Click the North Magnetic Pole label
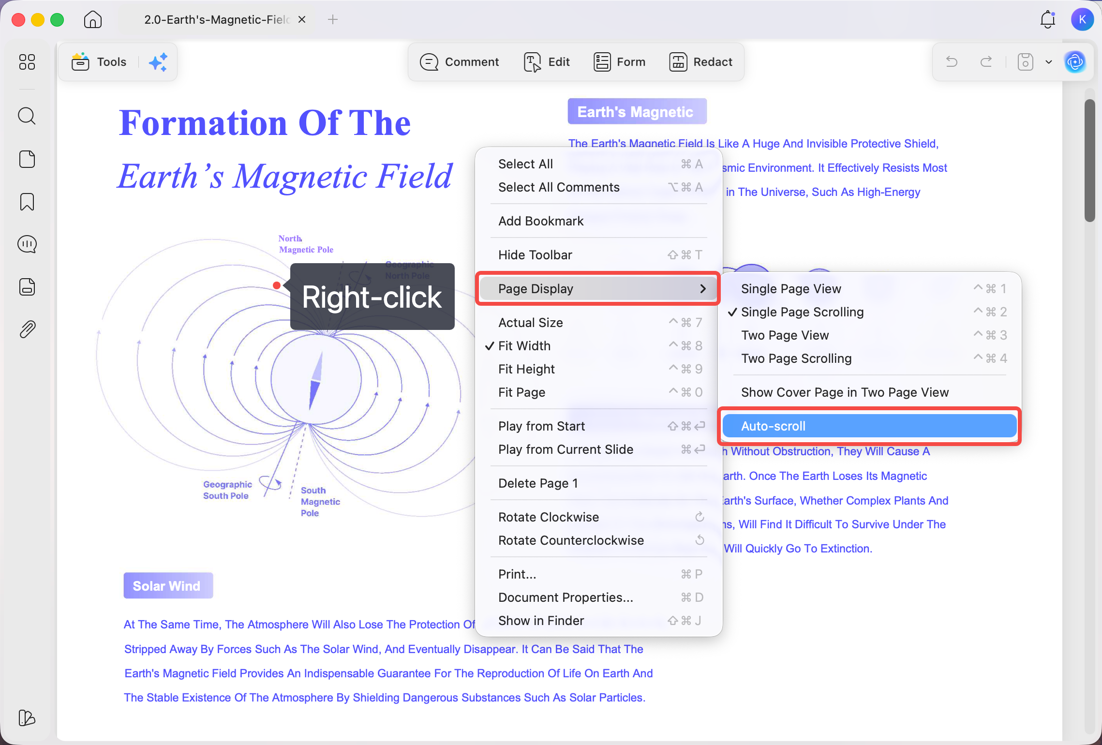1102x745 pixels. [x=306, y=244]
